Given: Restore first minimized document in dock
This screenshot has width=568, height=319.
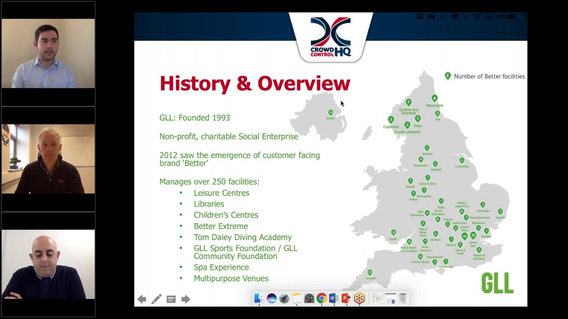Looking at the screenshot, I should pos(378,299).
